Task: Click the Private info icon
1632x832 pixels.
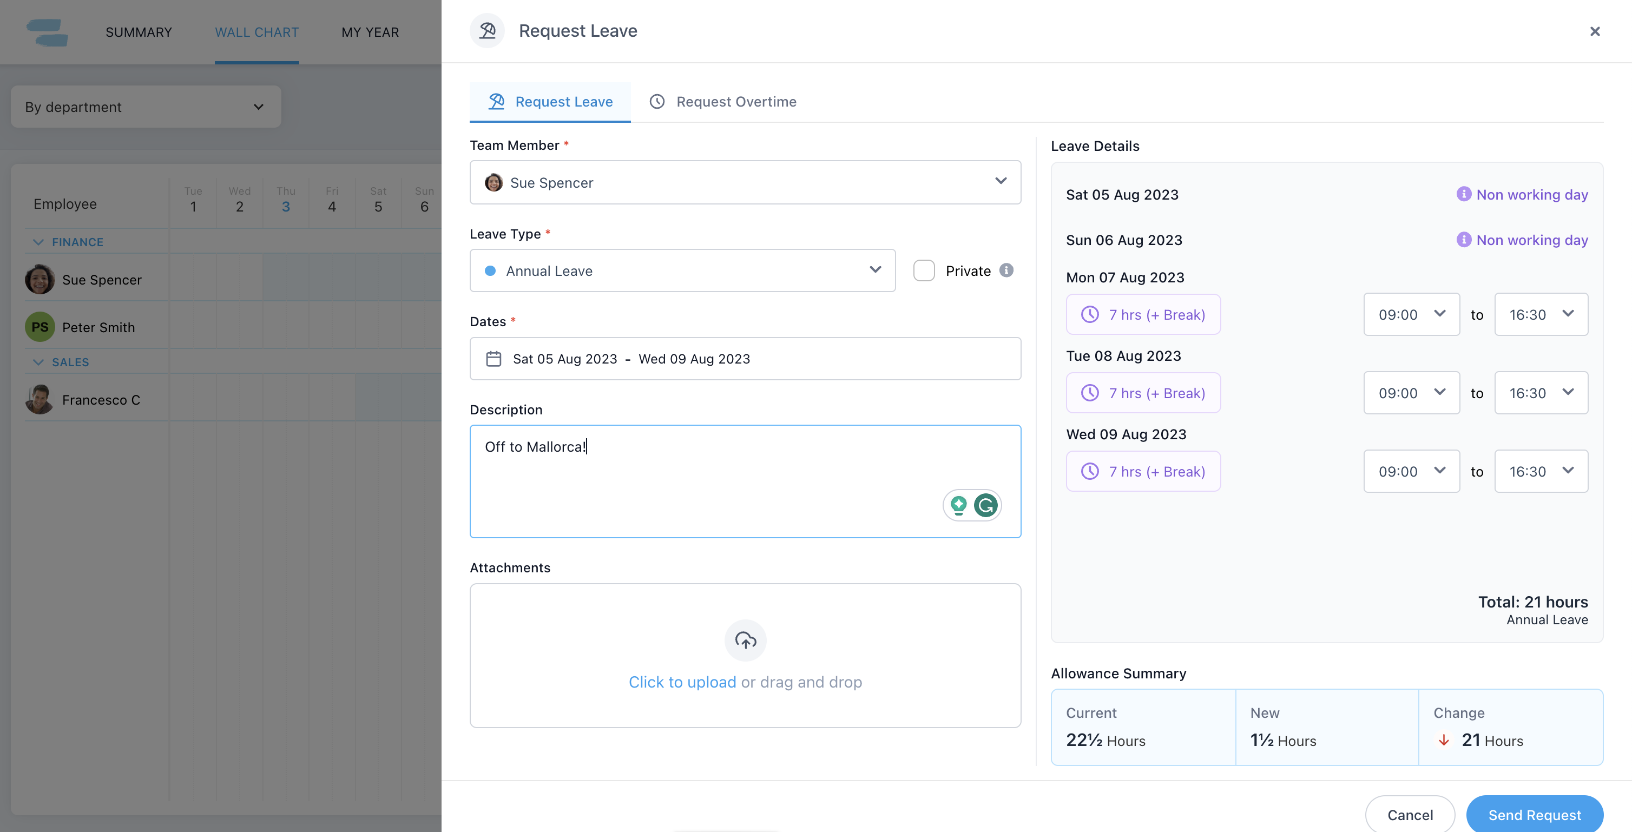Action: (x=1006, y=270)
